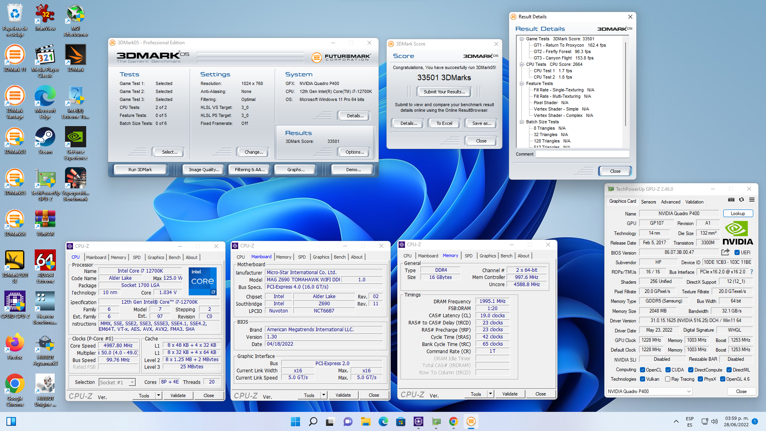Launch Steam from the desktop
Screen dimensions: 766x431
(x=45, y=140)
